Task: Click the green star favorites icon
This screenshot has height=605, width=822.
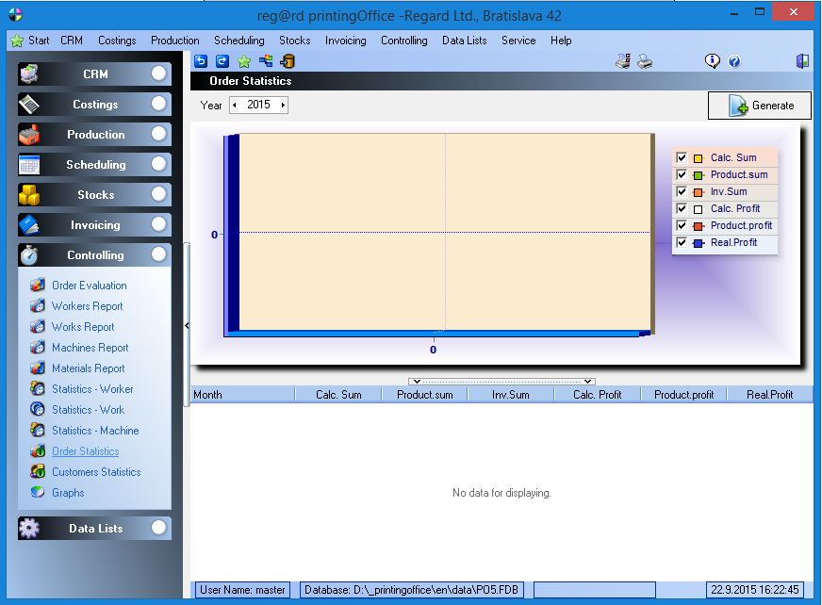Action: click(244, 61)
